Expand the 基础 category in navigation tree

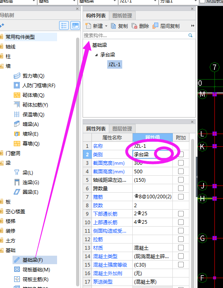(x=2, y=250)
